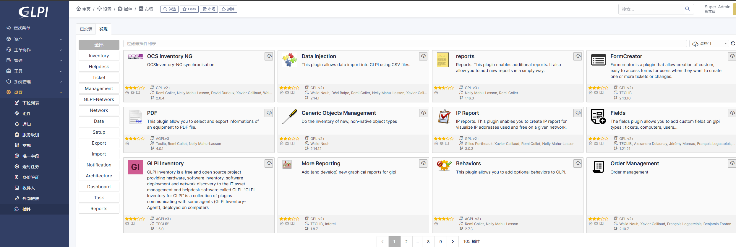This screenshot has height=247, width=736.
Task: Click the Lists toolbar button
Action: point(189,9)
